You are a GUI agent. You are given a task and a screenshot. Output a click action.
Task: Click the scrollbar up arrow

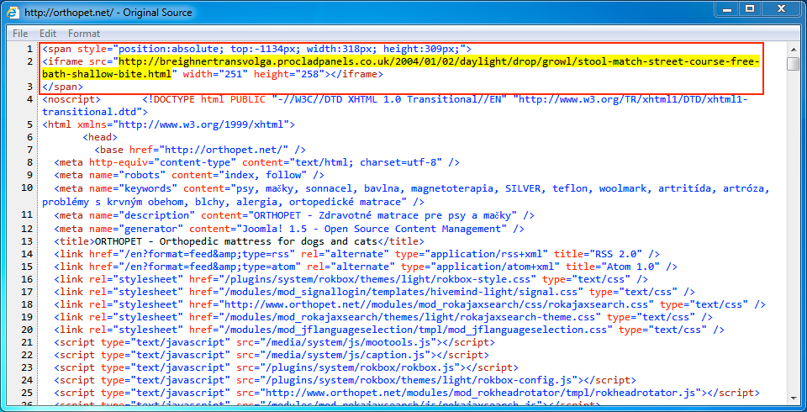(793, 49)
